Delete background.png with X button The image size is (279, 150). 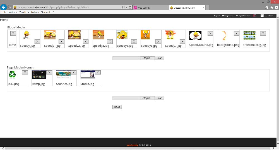[x=236, y=33]
